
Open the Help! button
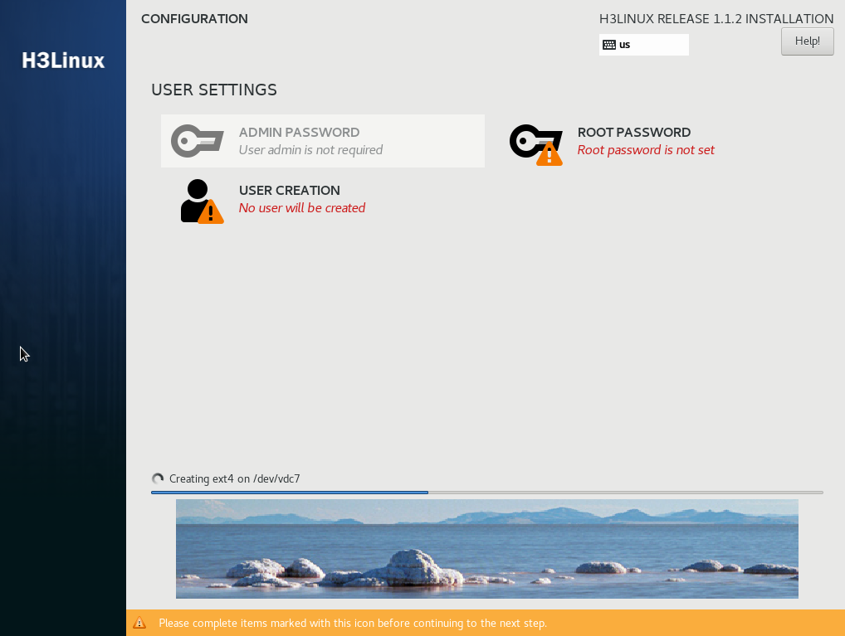808,41
